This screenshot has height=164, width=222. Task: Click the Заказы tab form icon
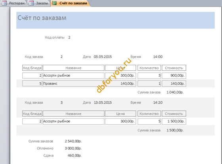pyautogui.click(x=31, y=3)
